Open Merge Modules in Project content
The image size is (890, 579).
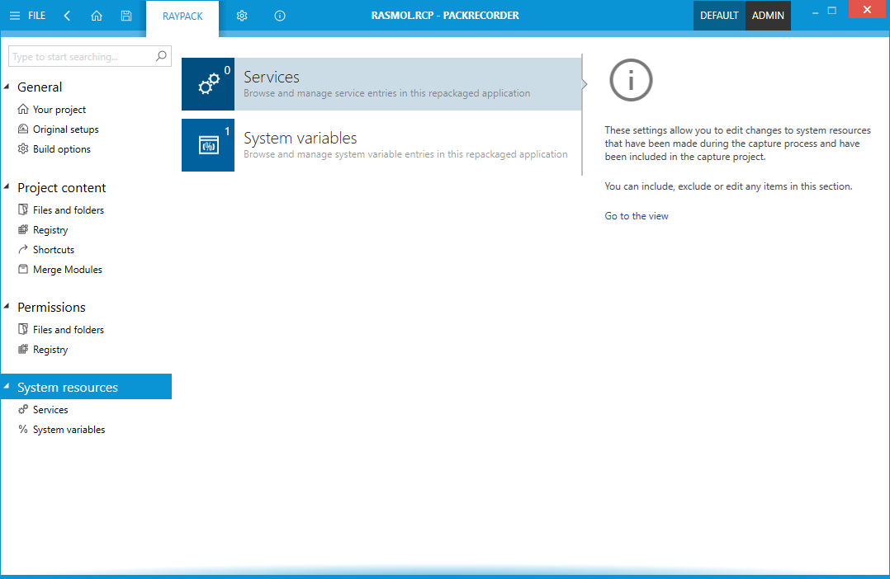67,270
